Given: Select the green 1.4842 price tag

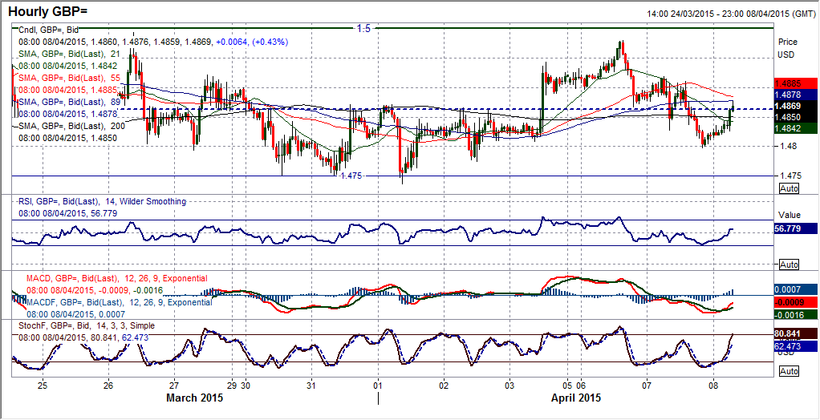Looking at the screenshot, I should point(795,128).
